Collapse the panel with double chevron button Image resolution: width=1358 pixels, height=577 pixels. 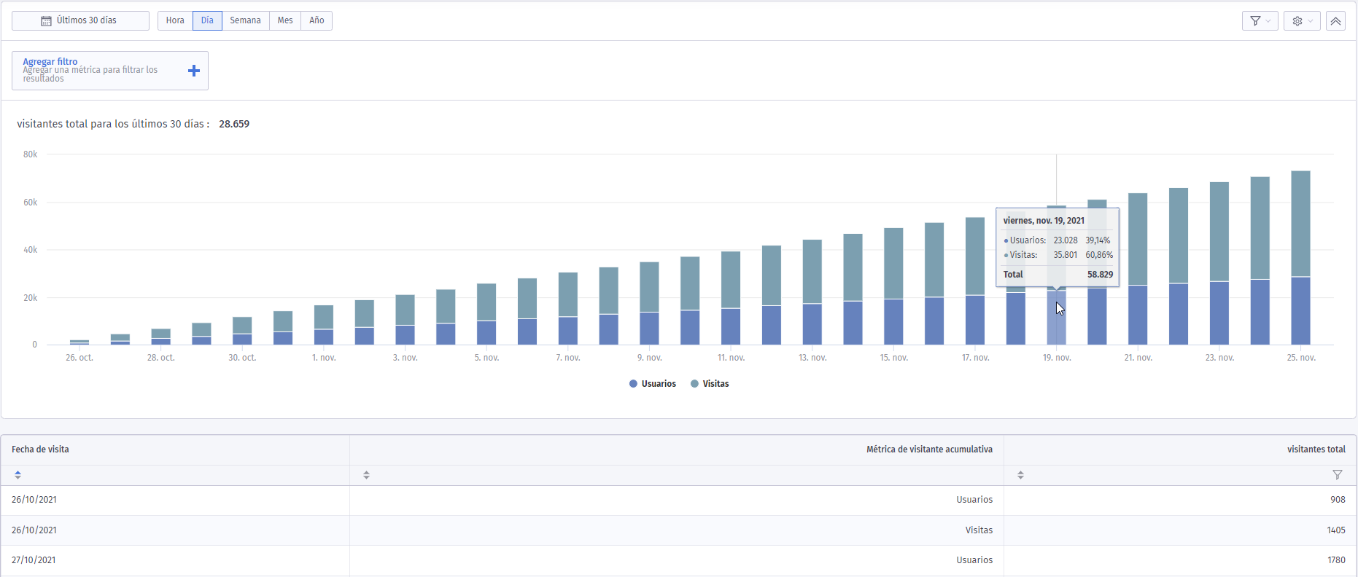click(x=1335, y=20)
